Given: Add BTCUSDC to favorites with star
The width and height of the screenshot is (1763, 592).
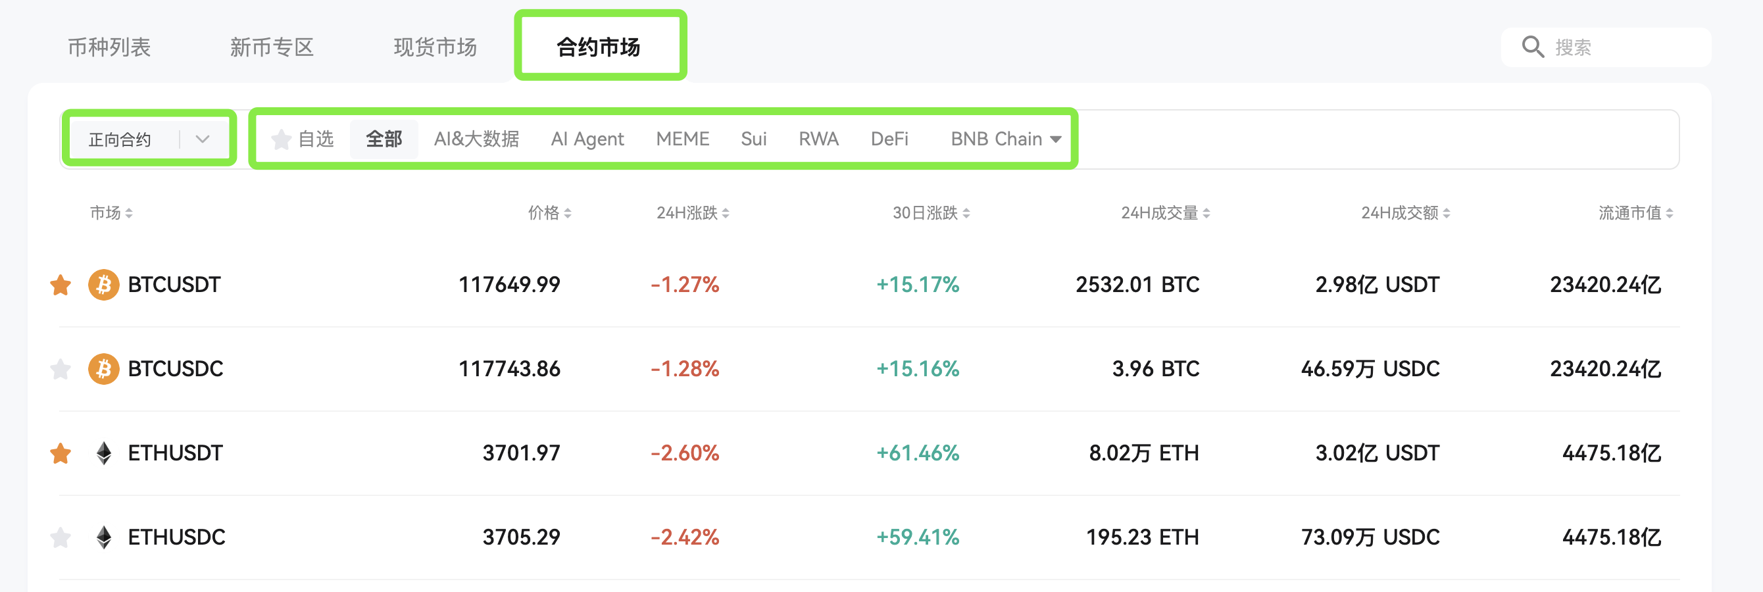Looking at the screenshot, I should pyautogui.click(x=61, y=369).
